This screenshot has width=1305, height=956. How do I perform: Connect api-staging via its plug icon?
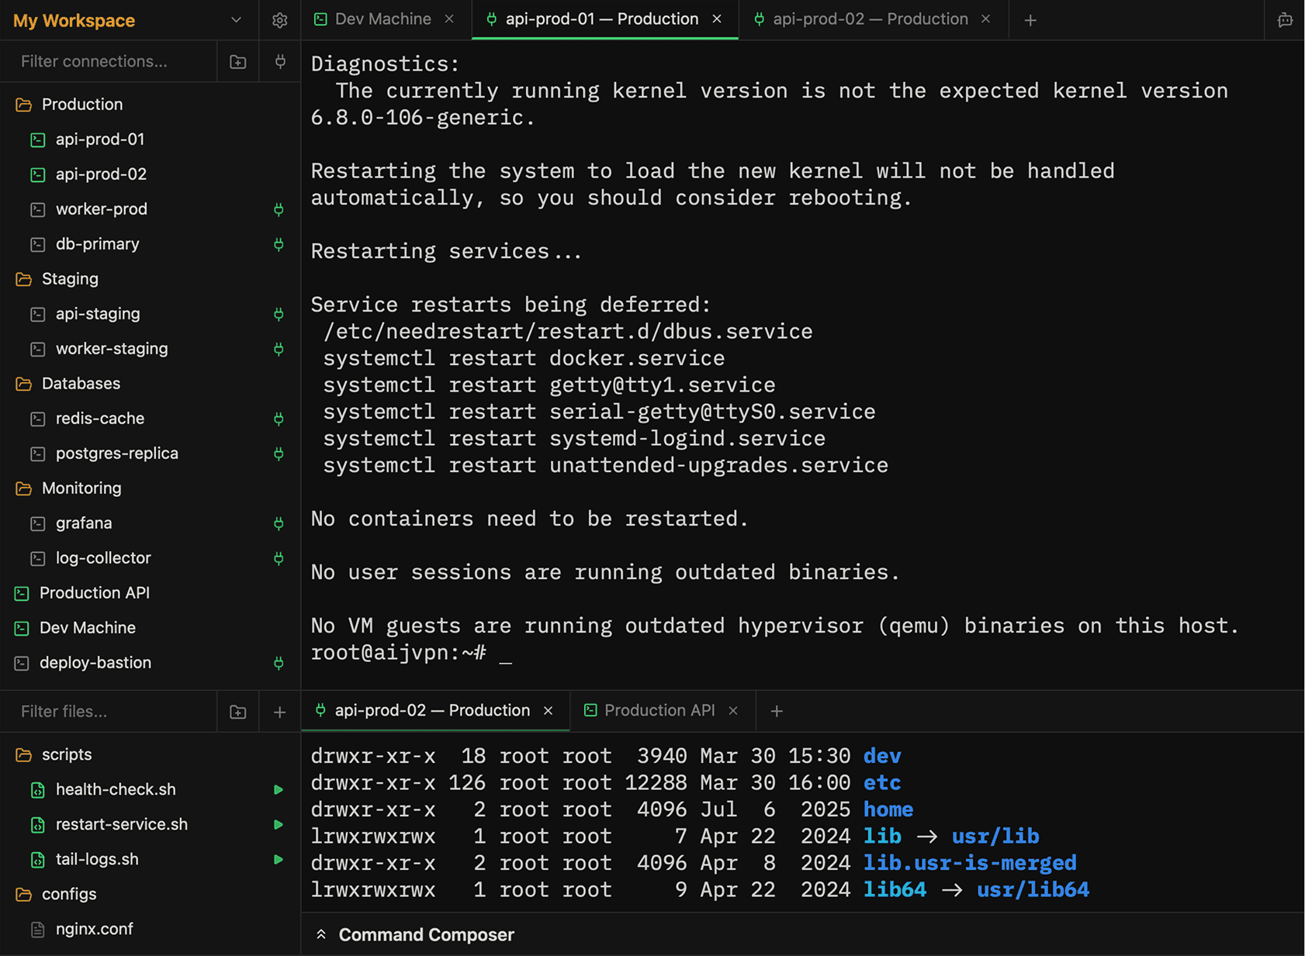click(x=279, y=314)
